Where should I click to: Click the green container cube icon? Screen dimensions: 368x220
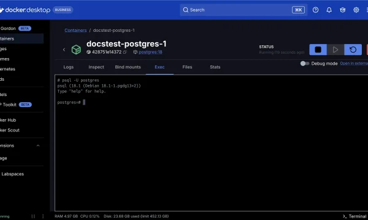coord(76,50)
